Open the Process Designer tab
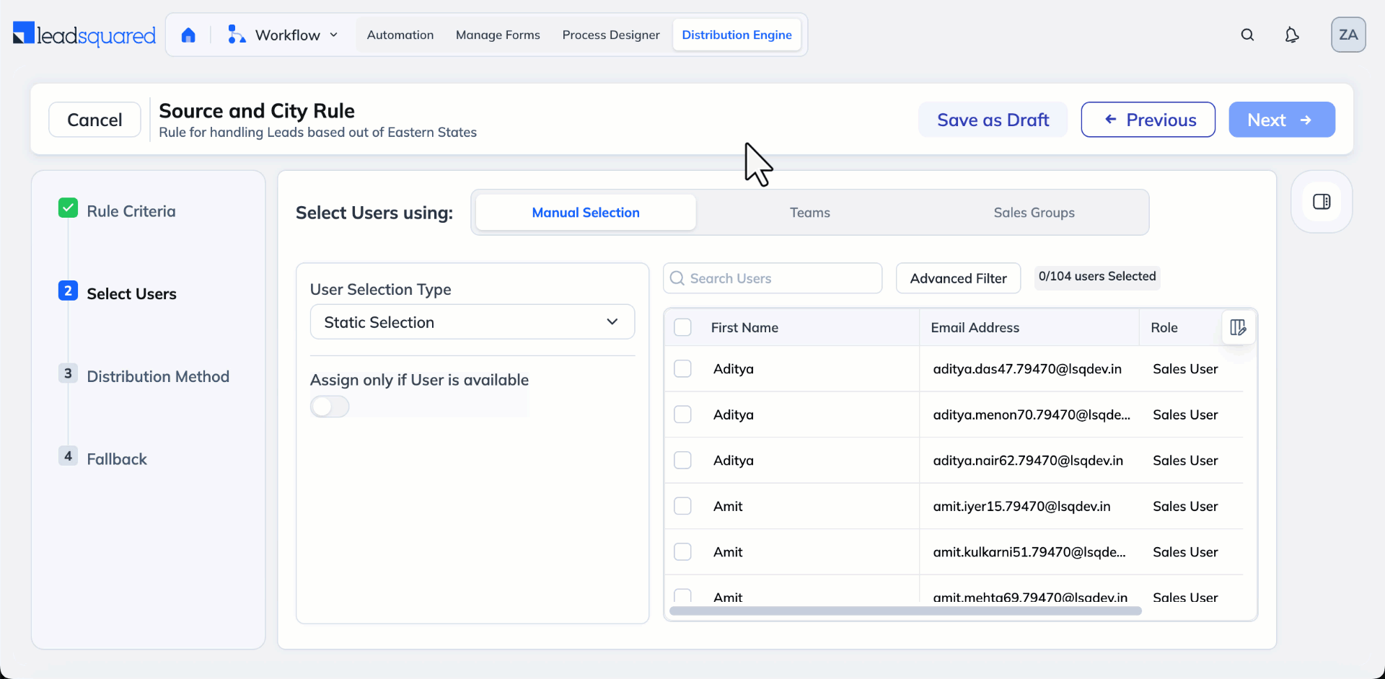The height and width of the screenshot is (679, 1385). click(x=611, y=35)
